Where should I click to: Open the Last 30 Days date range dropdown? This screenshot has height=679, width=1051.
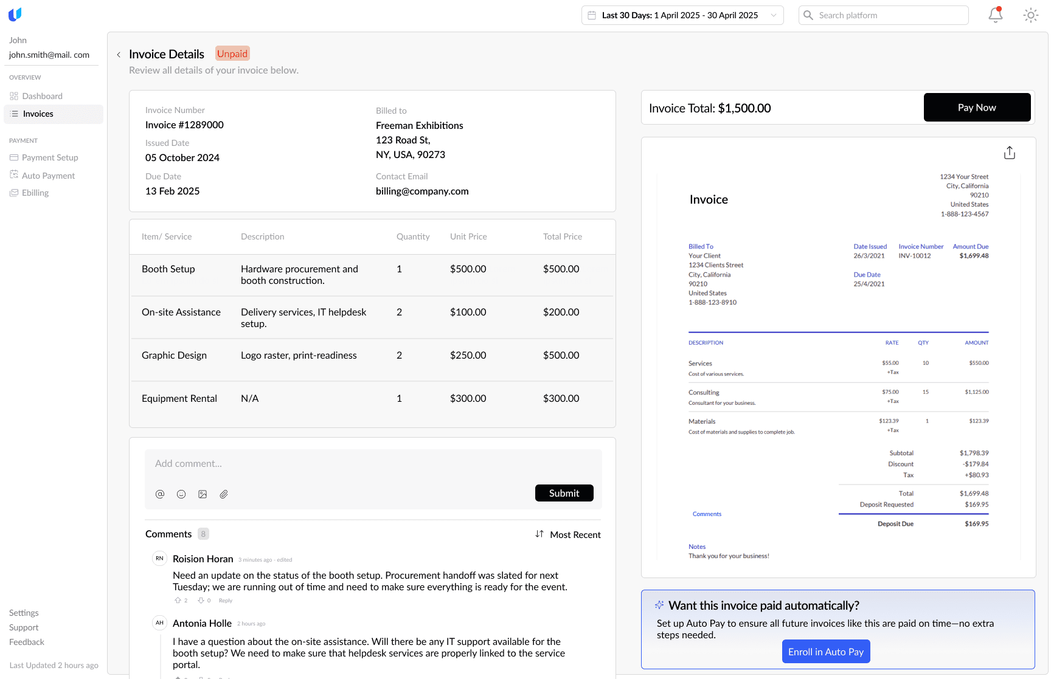coord(682,15)
